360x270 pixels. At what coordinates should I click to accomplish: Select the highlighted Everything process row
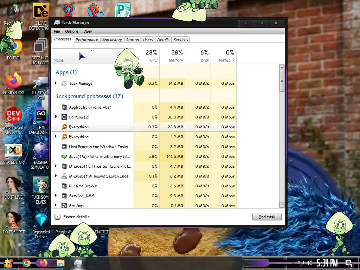pyautogui.click(x=144, y=127)
